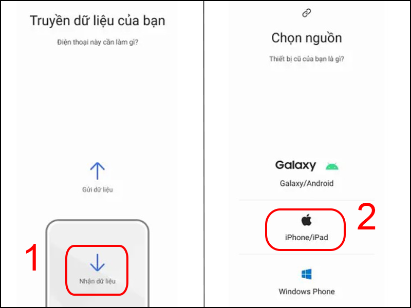Image resolution: width=411 pixels, height=308 pixels.
Task: Choose the Nhận dữ liệu text label
Action: 98,281
